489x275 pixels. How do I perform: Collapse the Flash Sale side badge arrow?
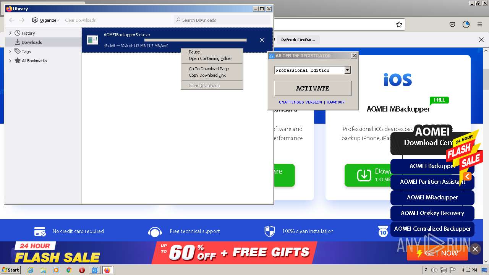(x=467, y=176)
